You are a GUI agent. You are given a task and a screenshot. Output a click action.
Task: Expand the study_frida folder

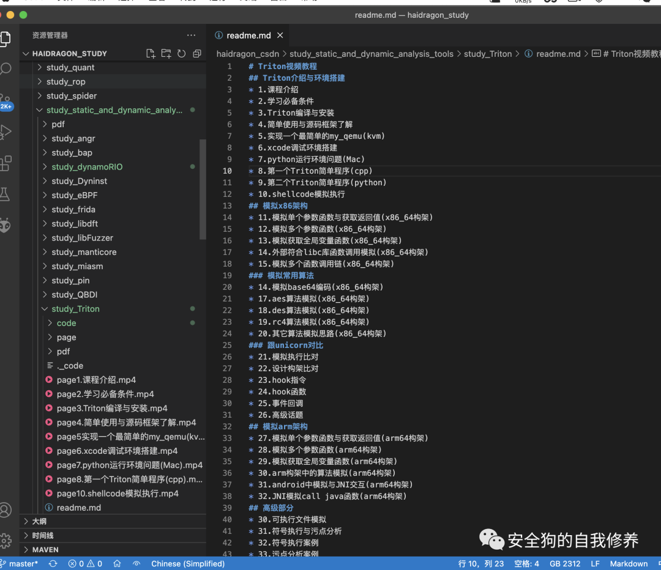[73, 209]
